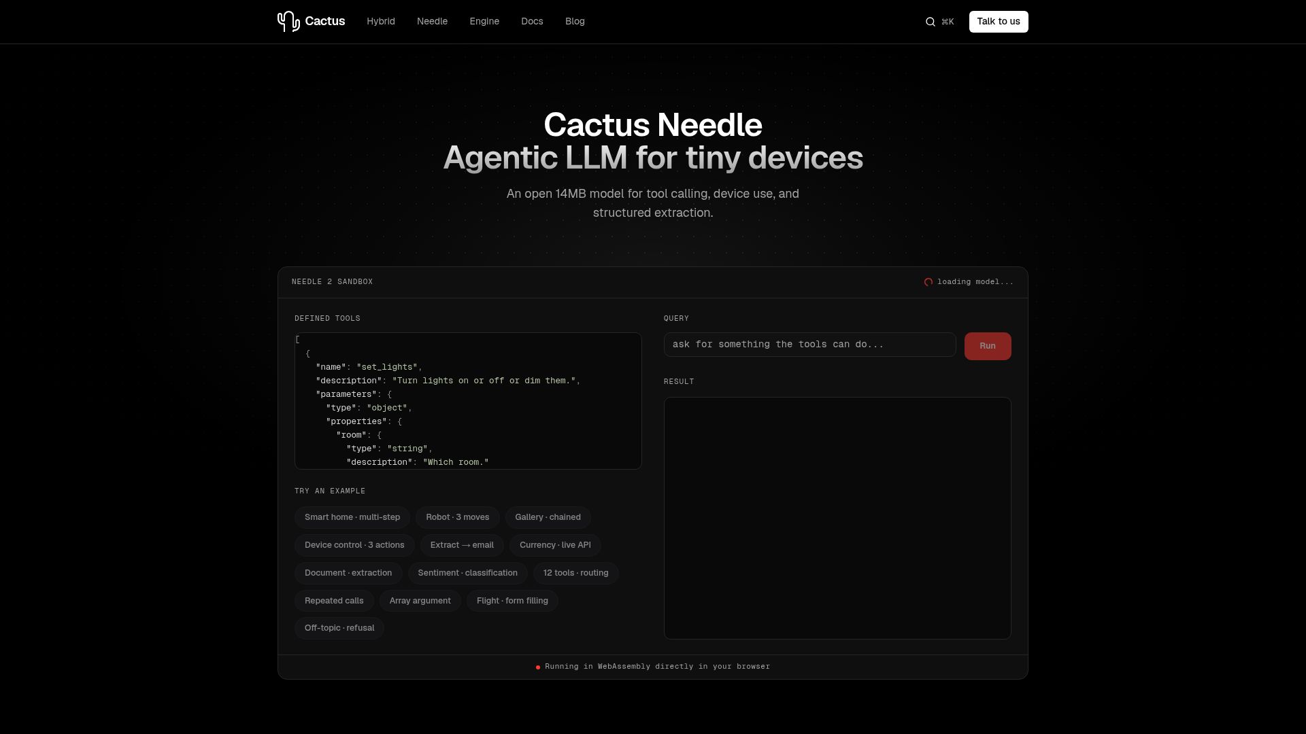This screenshot has width=1306, height=734.
Task: Click the TRY AN EXAMPLE label
Action: coord(330,491)
